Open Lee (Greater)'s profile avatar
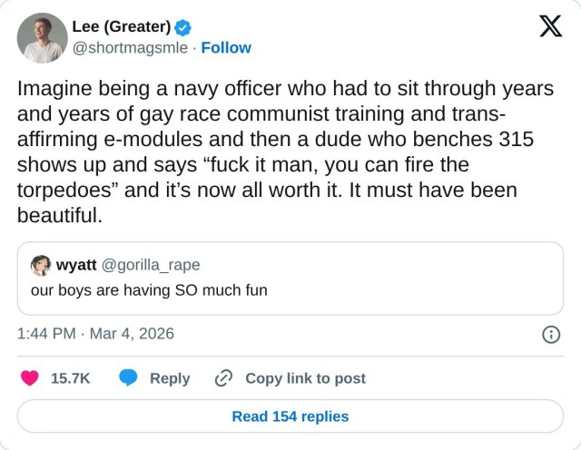The image size is (581, 450). (43, 37)
